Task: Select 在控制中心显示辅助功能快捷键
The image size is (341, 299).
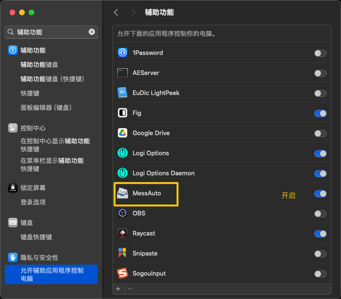Action: [55, 145]
